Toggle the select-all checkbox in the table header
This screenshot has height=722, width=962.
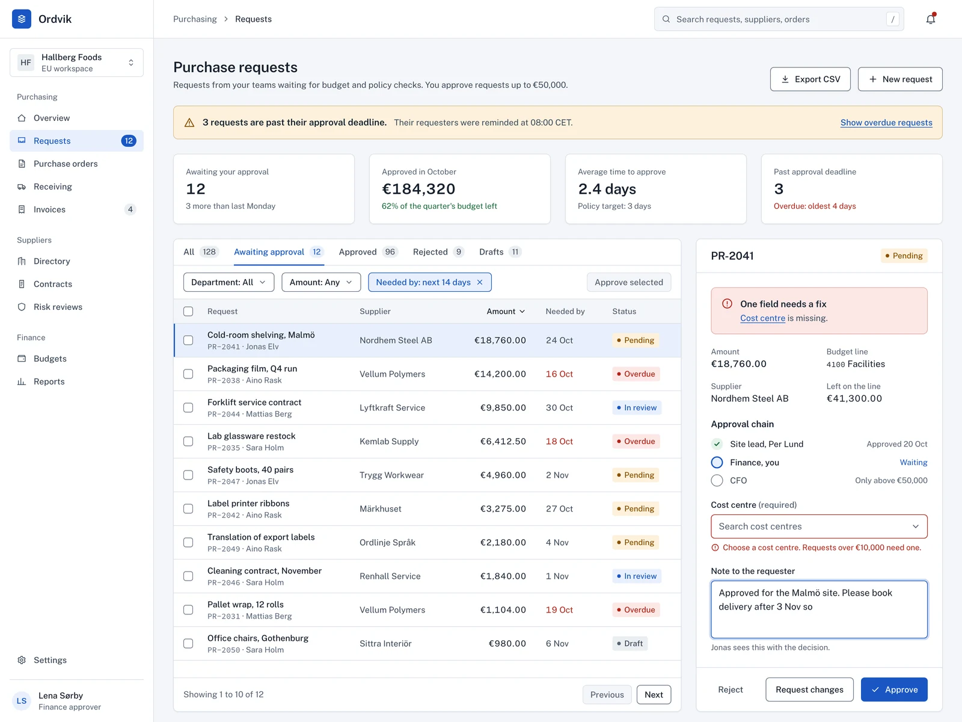click(x=188, y=311)
